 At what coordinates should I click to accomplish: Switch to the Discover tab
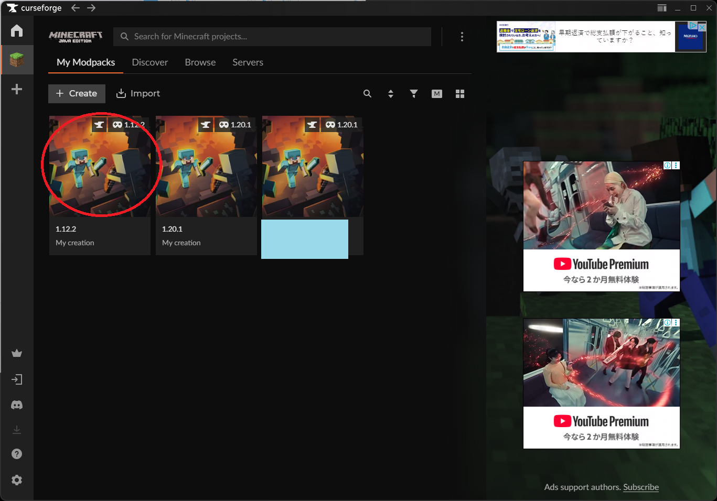click(x=150, y=62)
